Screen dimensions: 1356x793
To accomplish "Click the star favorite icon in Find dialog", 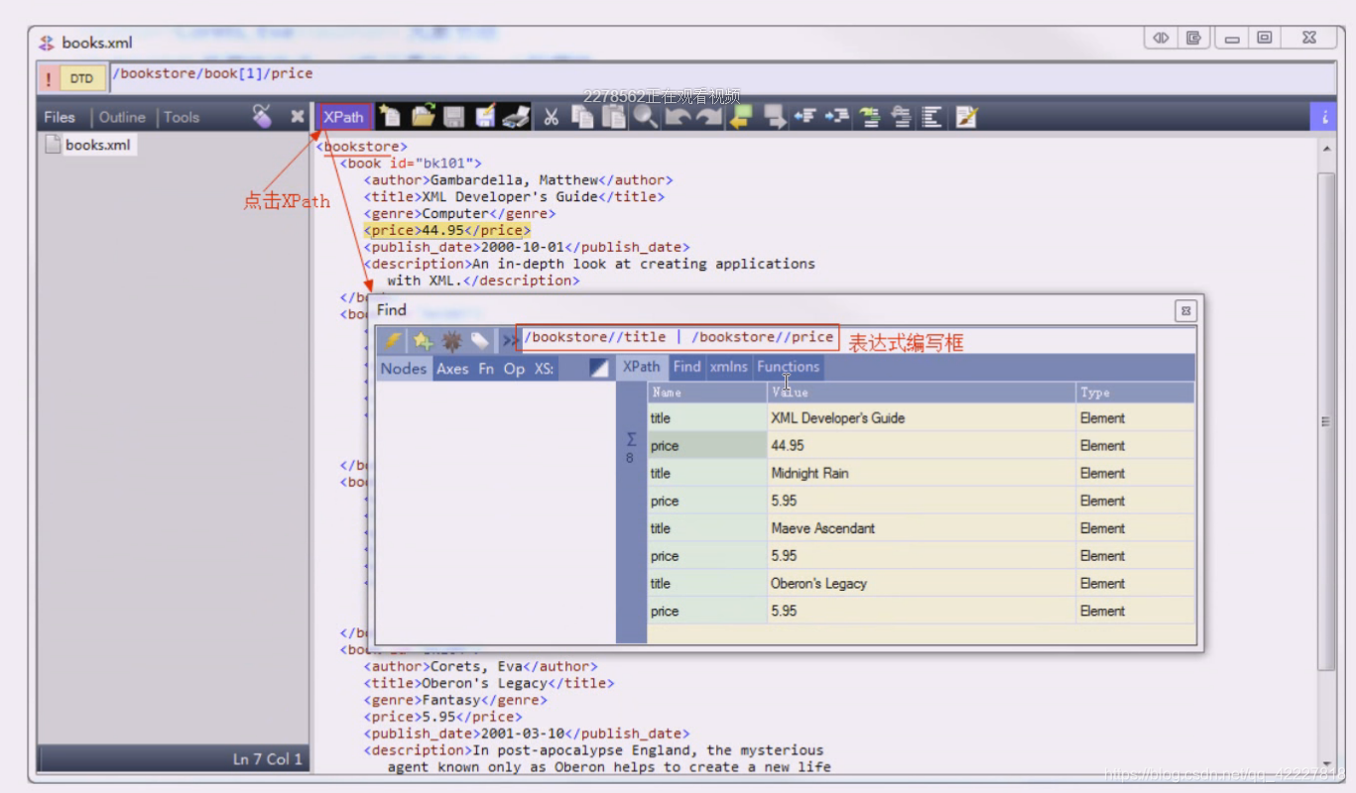I will (423, 341).
